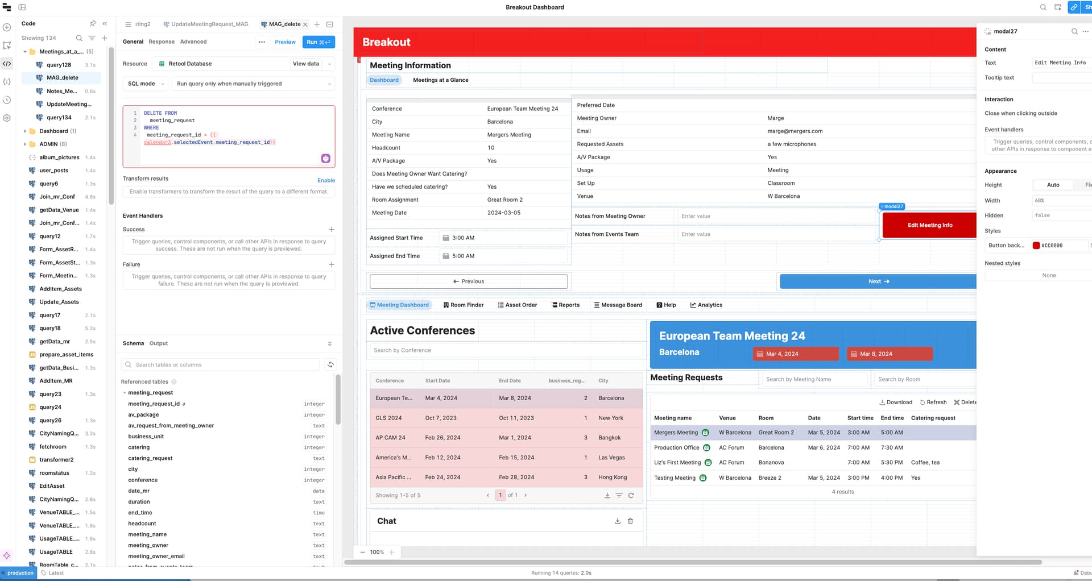Pin the Code panel
1092x581 pixels.
[93, 23]
